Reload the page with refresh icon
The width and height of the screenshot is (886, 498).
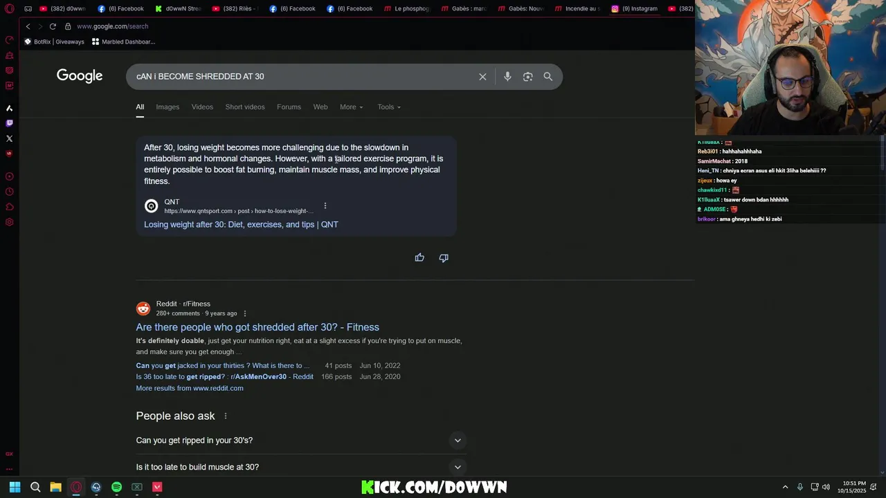(53, 26)
